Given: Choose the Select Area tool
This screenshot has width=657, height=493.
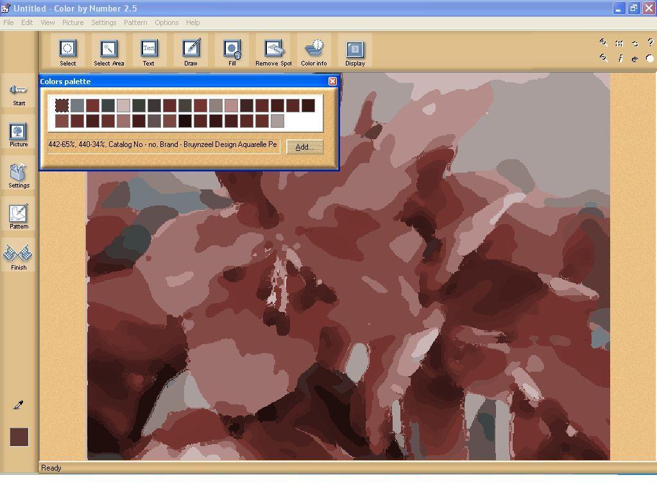Looking at the screenshot, I should click(x=108, y=51).
